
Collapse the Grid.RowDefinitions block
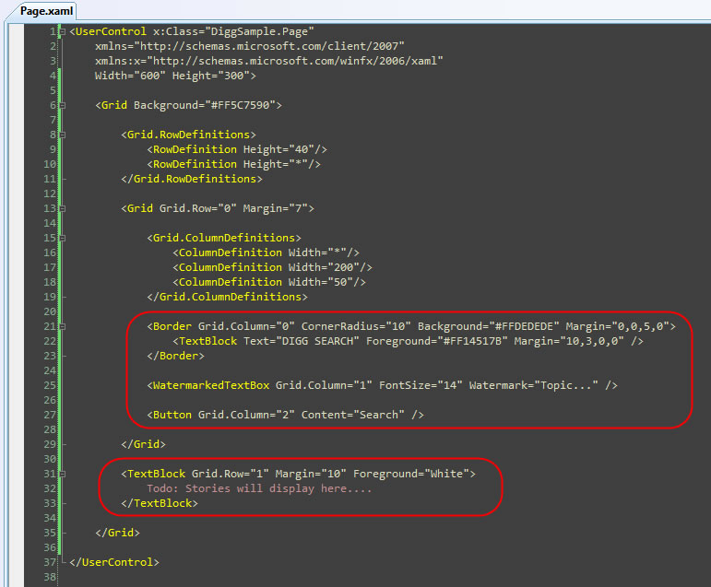coord(63,135)
